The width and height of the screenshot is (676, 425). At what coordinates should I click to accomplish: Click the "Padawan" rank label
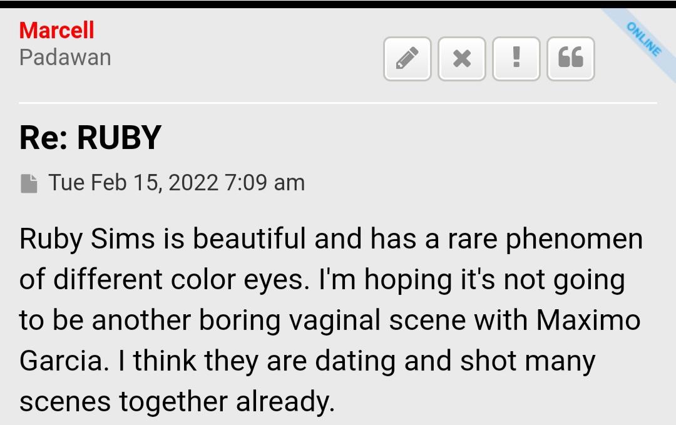click(x=65, y=58)
